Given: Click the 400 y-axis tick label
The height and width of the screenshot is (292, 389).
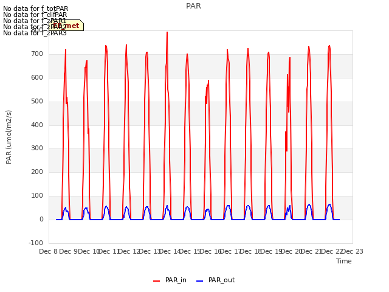Looking at the screenshot, I should (x=37, y=125).
